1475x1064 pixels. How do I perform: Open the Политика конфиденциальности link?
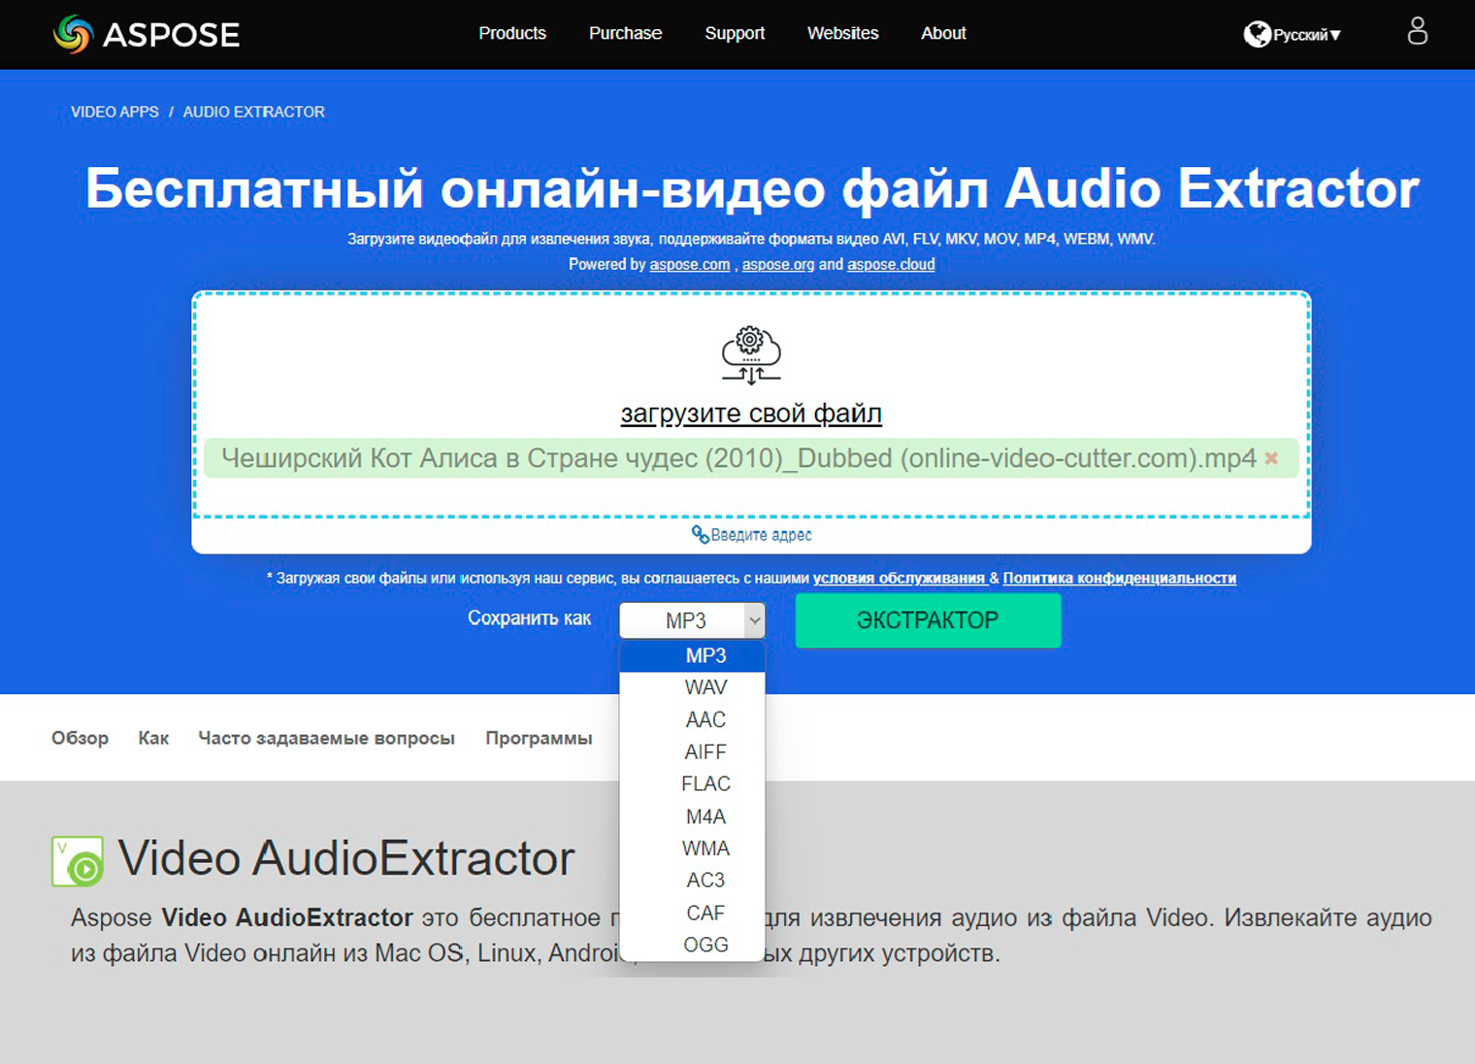1119,578
